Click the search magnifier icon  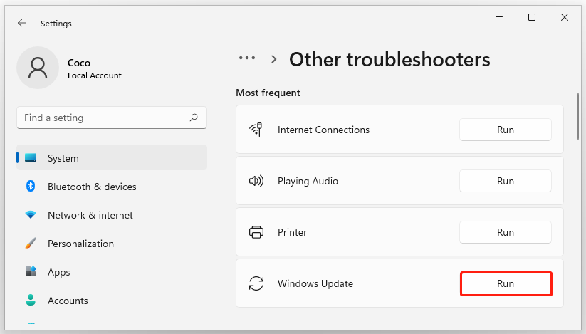coord(194,118)
